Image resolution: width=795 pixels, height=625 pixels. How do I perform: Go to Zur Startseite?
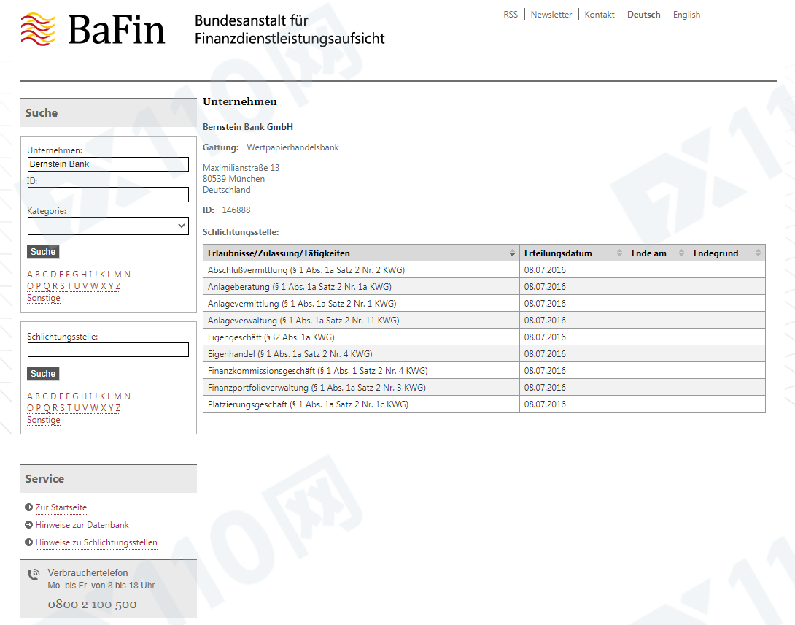[x=61, y=507]
